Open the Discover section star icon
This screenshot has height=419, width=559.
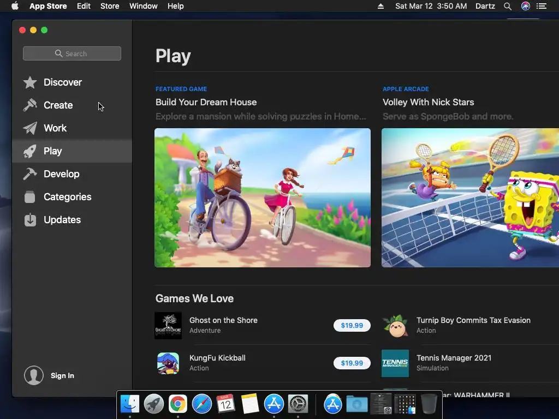(x=30, y=82)
